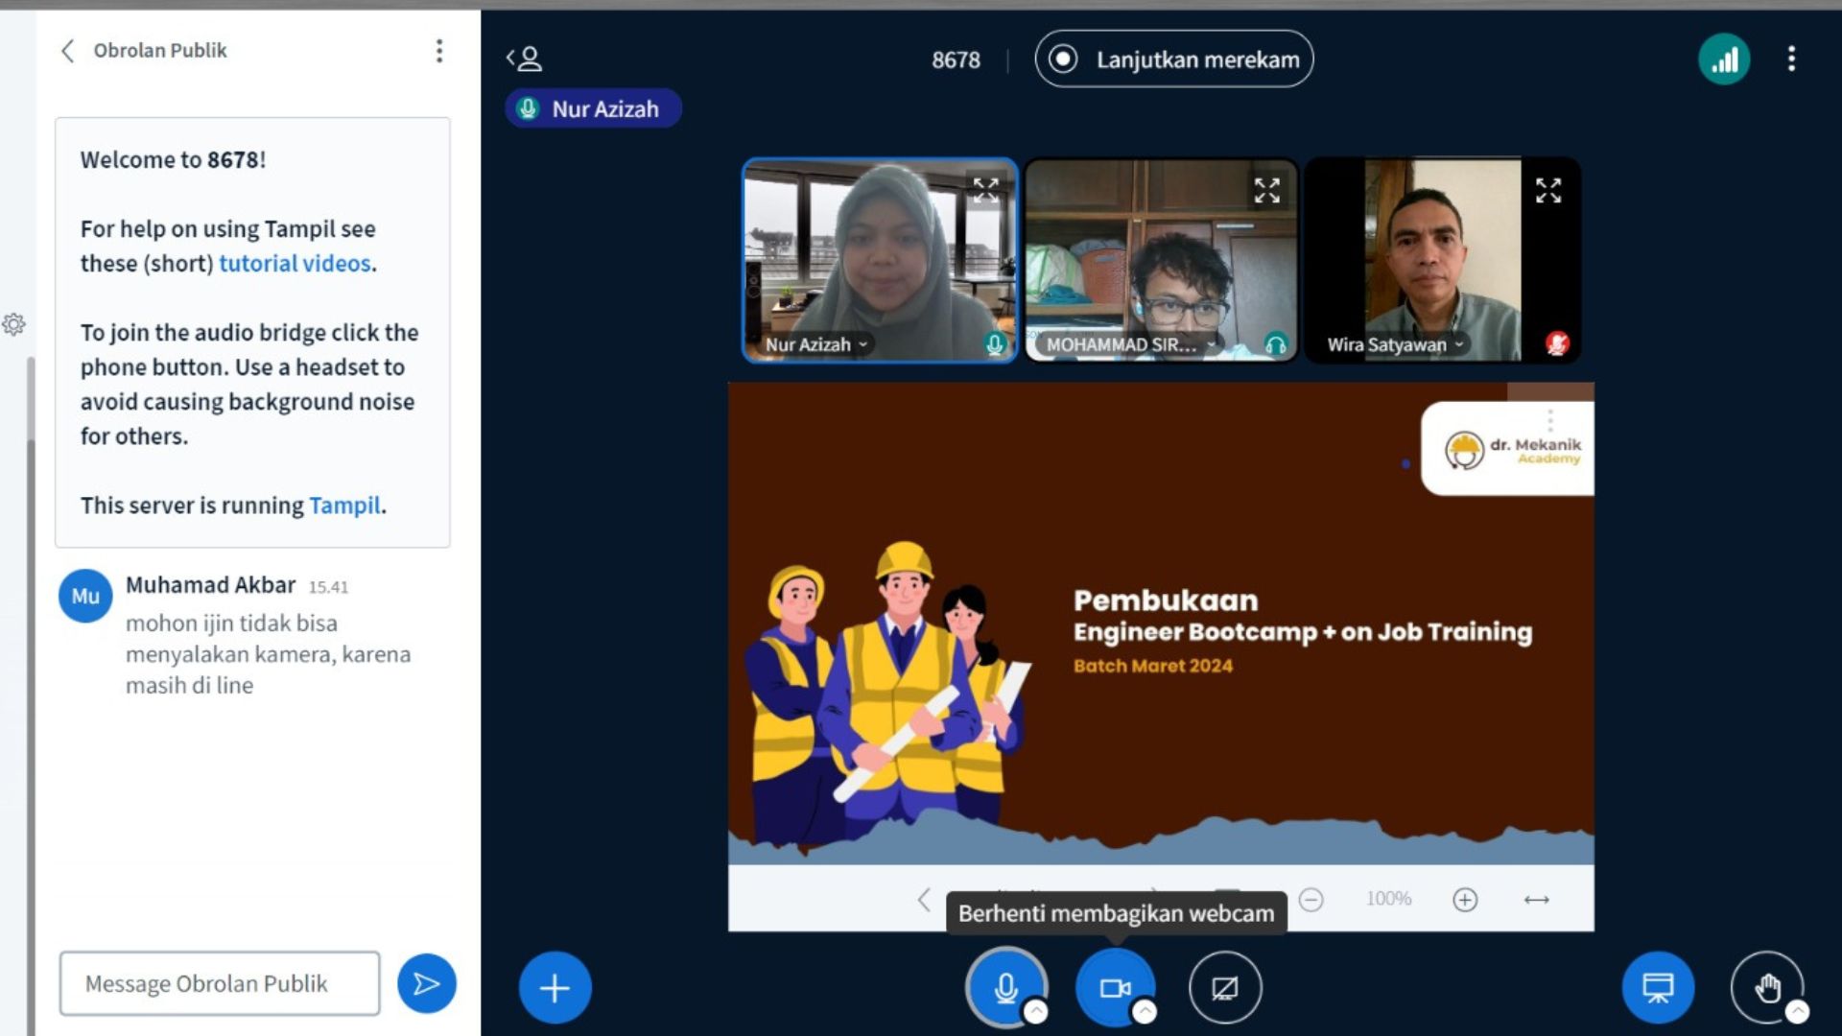Open top-right meeting options menu
Viewport: 1842px width, 1036px height.
click(x=1790, y=59)
